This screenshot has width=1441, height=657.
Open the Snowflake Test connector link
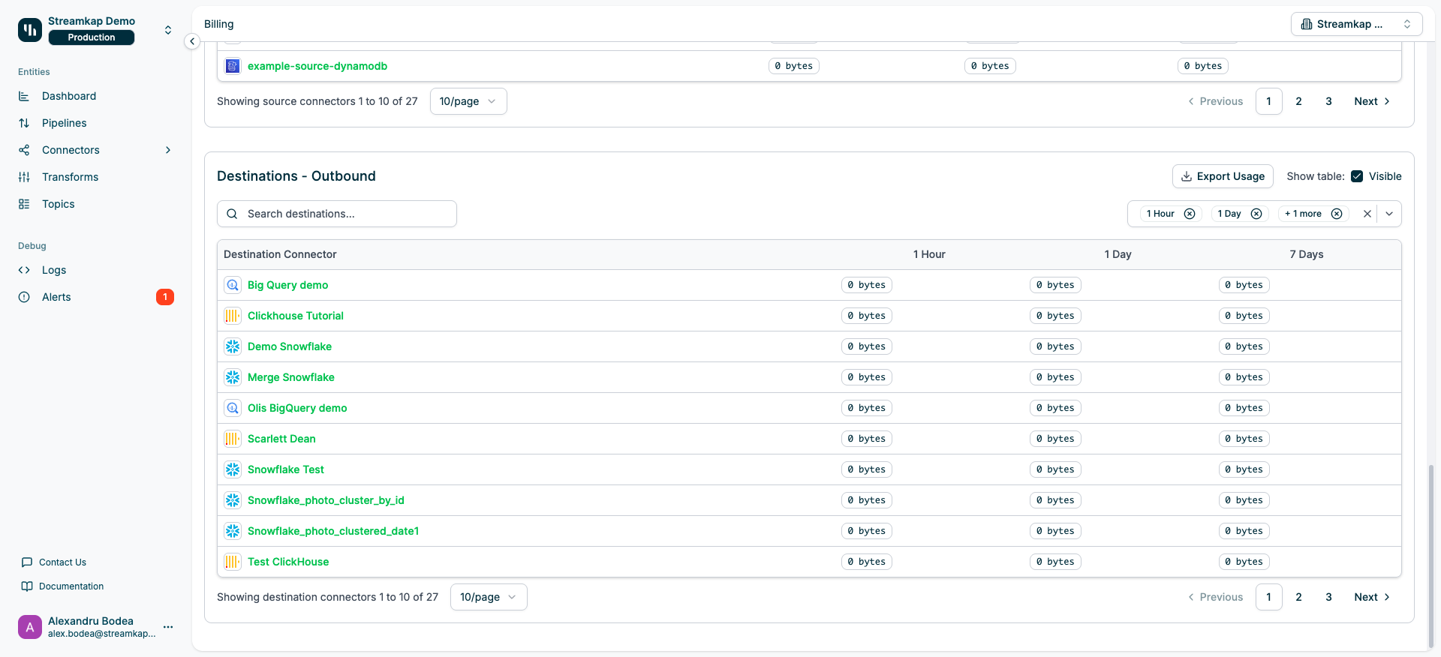286,469
